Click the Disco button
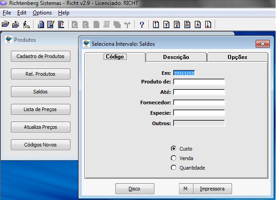 pos(134,188)
